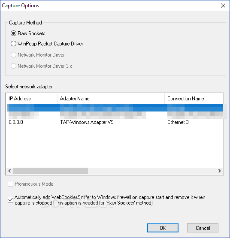Click the horizontal scrollbar thumb
The width and height of the screenshot is (230, 238).
click(x=51, y=171)
